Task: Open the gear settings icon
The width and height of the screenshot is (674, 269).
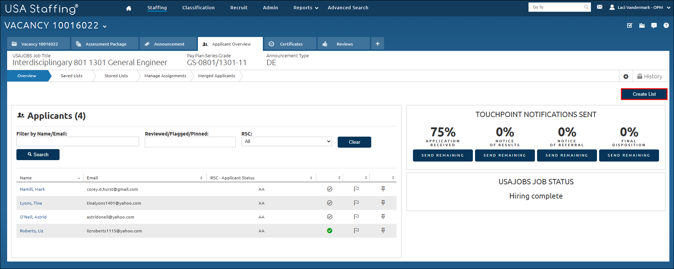Action: (626, 77)
